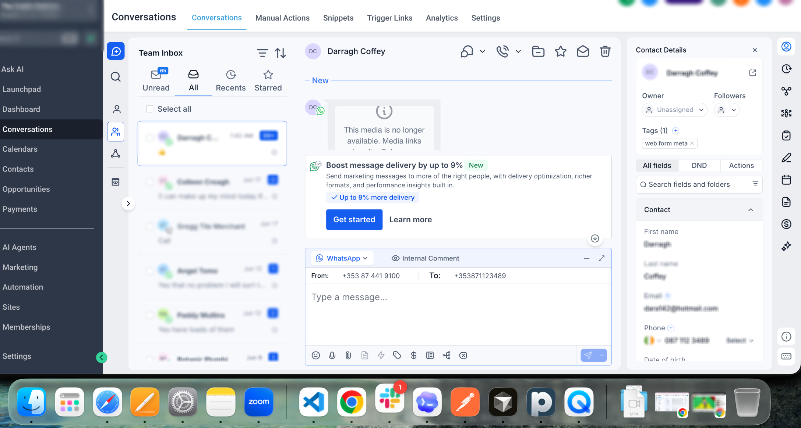The height and width of the screenshot is (428, 801).
Task: Open the phone call options chevron
Action: (518, 51)
